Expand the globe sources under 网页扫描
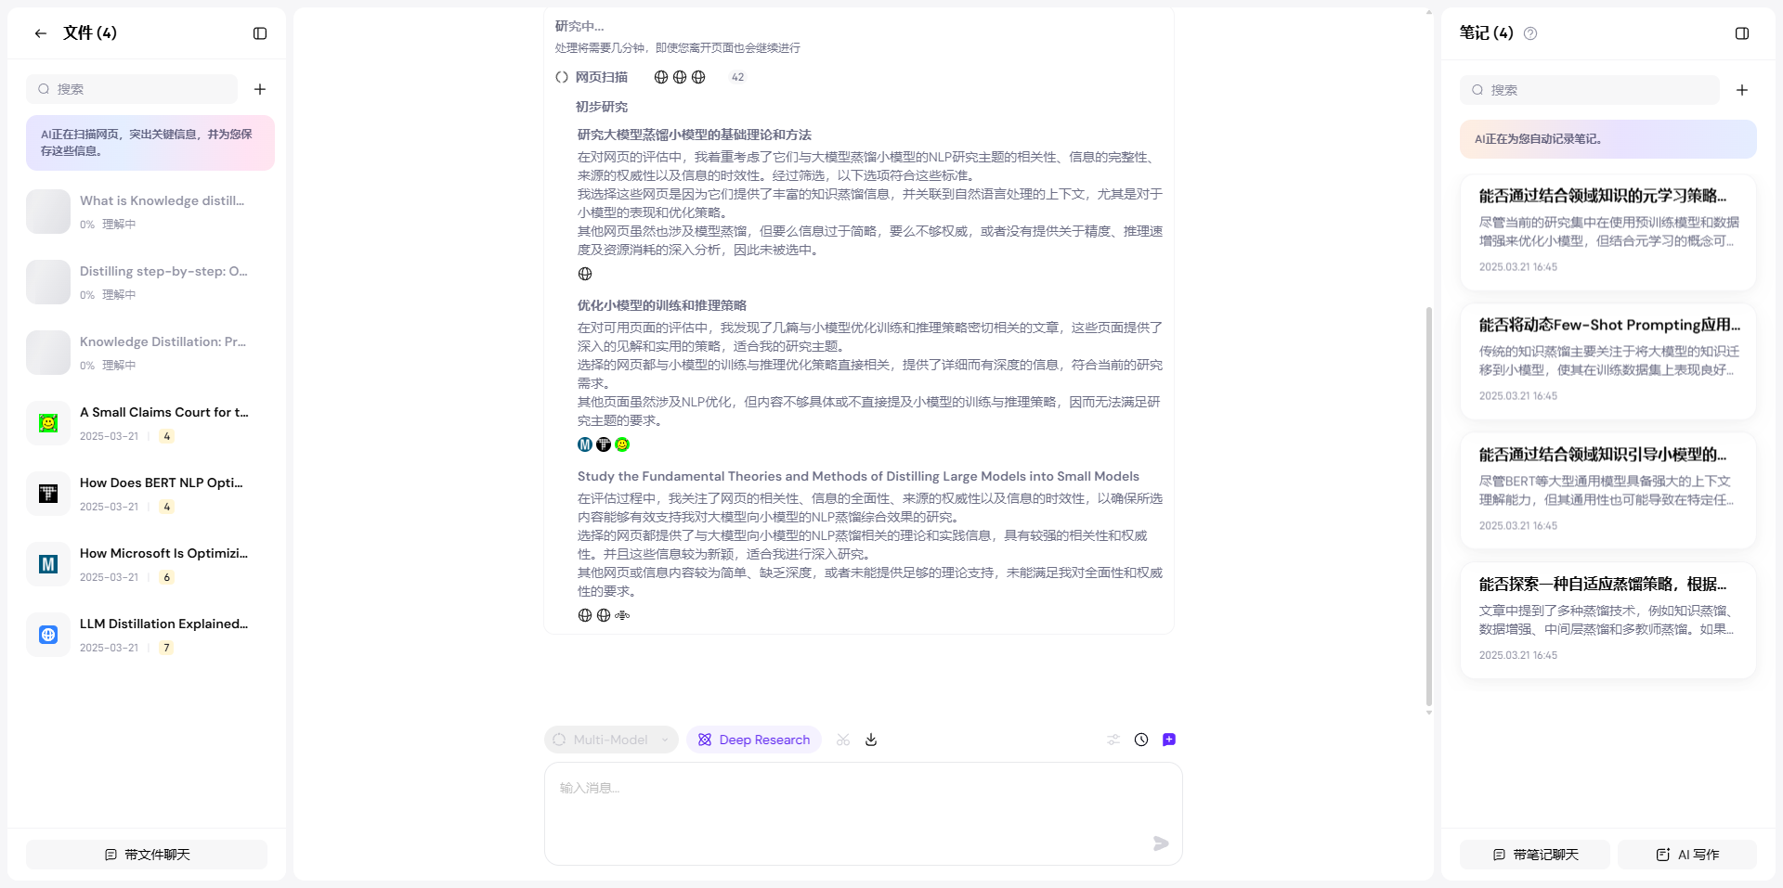 (x=678, y=77)
